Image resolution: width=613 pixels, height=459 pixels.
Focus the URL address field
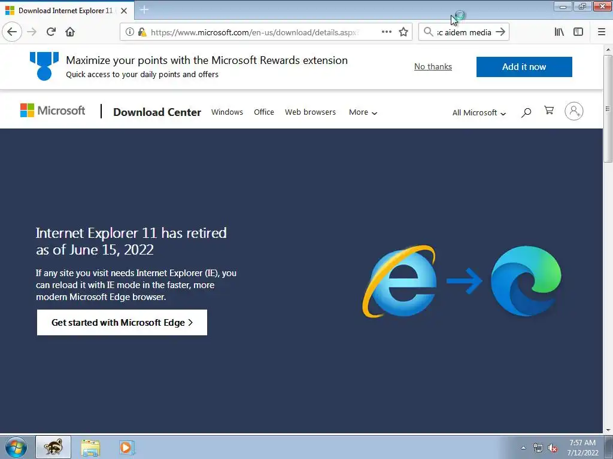(254, 32)
